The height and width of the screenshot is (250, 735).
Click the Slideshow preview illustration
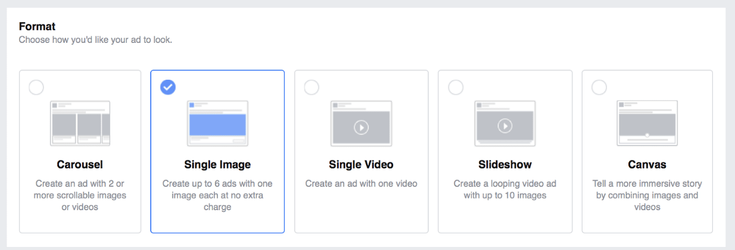505,123
